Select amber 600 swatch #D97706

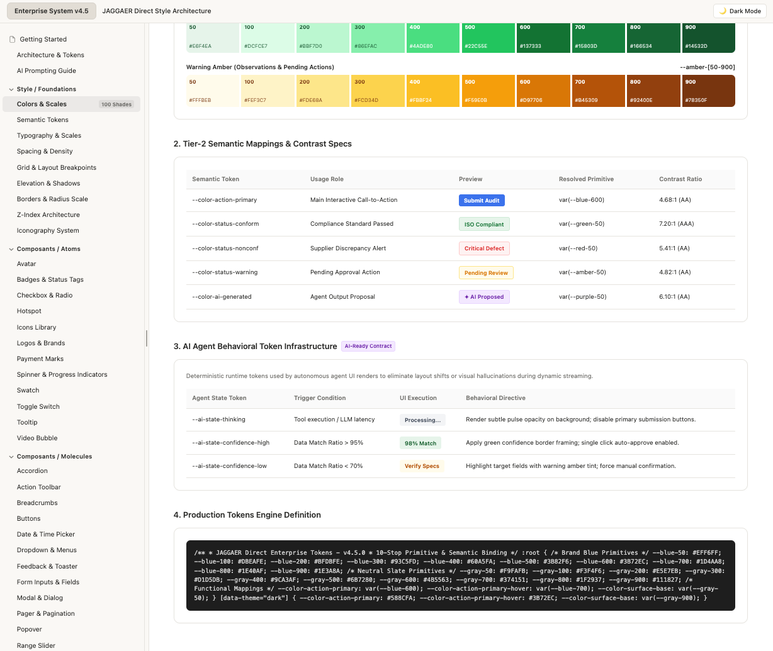click(542, 91)
